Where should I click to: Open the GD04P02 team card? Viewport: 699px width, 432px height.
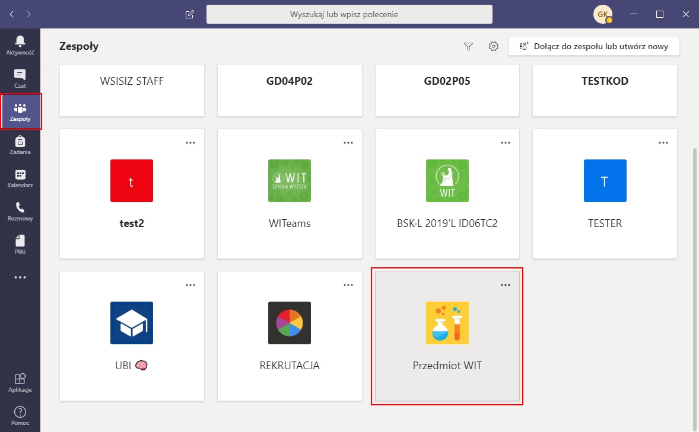click(x=290, y=91)
